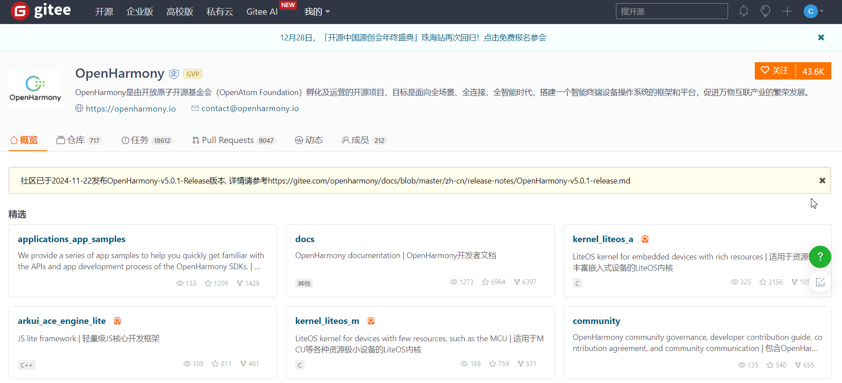Open the 开源中国源创会年终盛典 event announcement link
Image resolution: width=842 pixels, height=383 pixels.
tap(413, 38)
